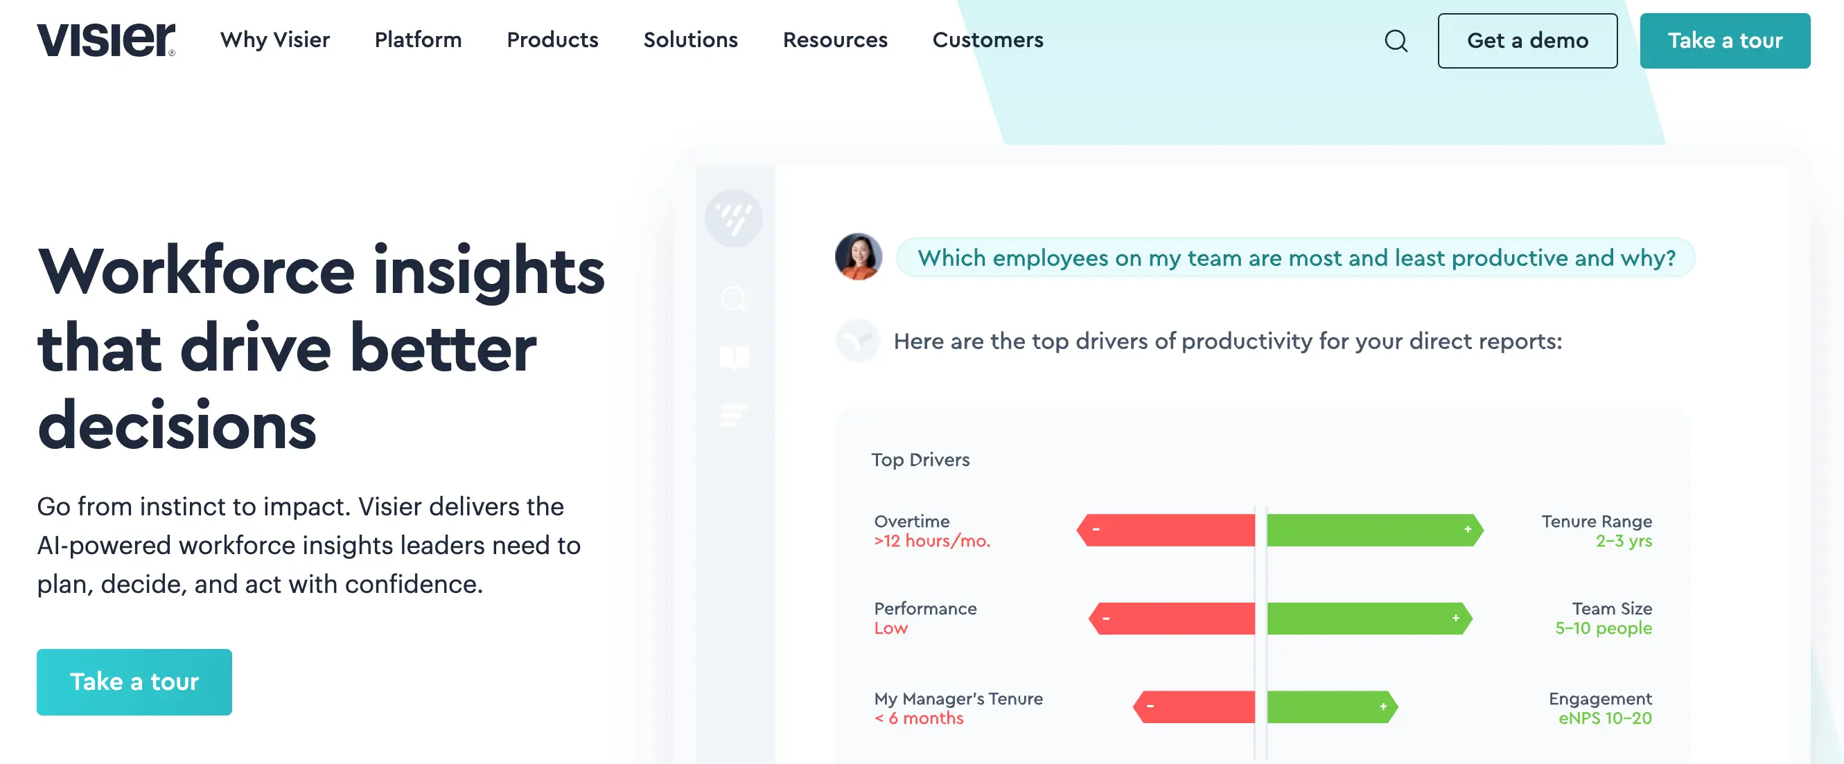
Task: Click the 'Tenure Range' label
Action: click(1597, 522)
